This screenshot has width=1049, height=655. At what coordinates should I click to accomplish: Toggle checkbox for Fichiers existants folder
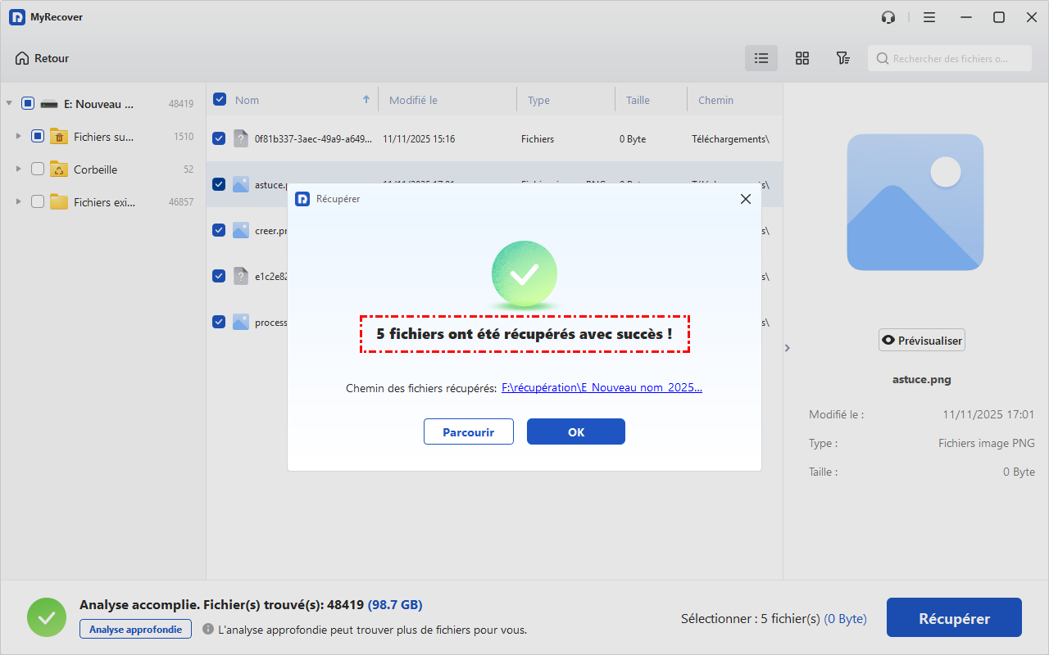38,202
